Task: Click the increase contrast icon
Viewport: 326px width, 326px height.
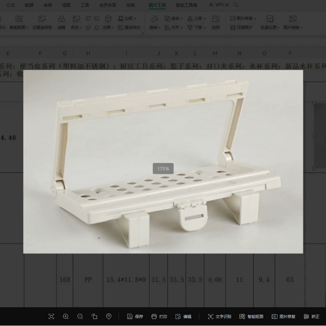Action: coord(88,18)
